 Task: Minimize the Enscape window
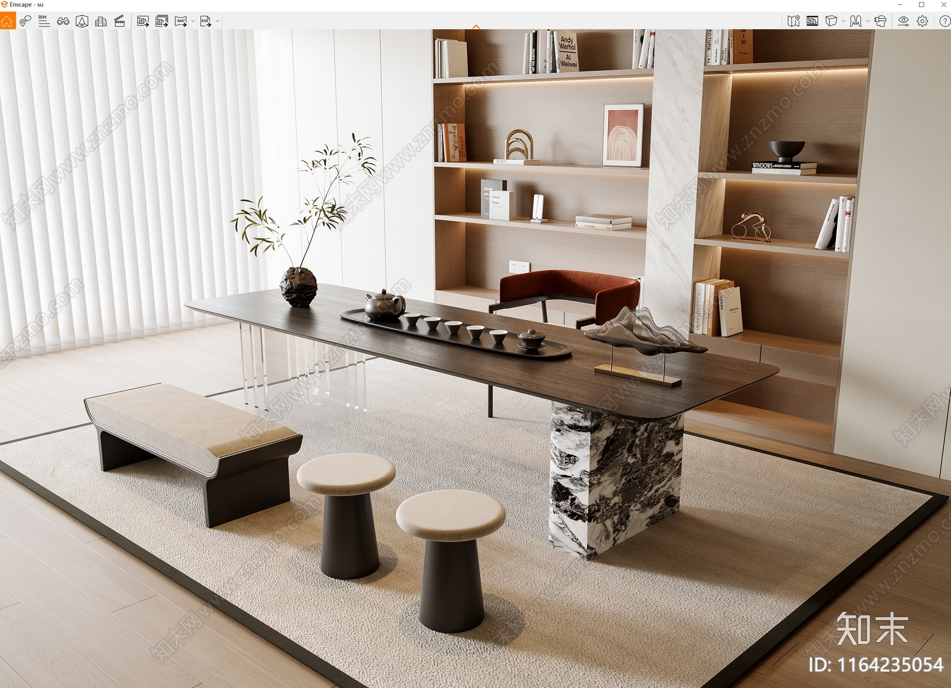tap(900, 4)
